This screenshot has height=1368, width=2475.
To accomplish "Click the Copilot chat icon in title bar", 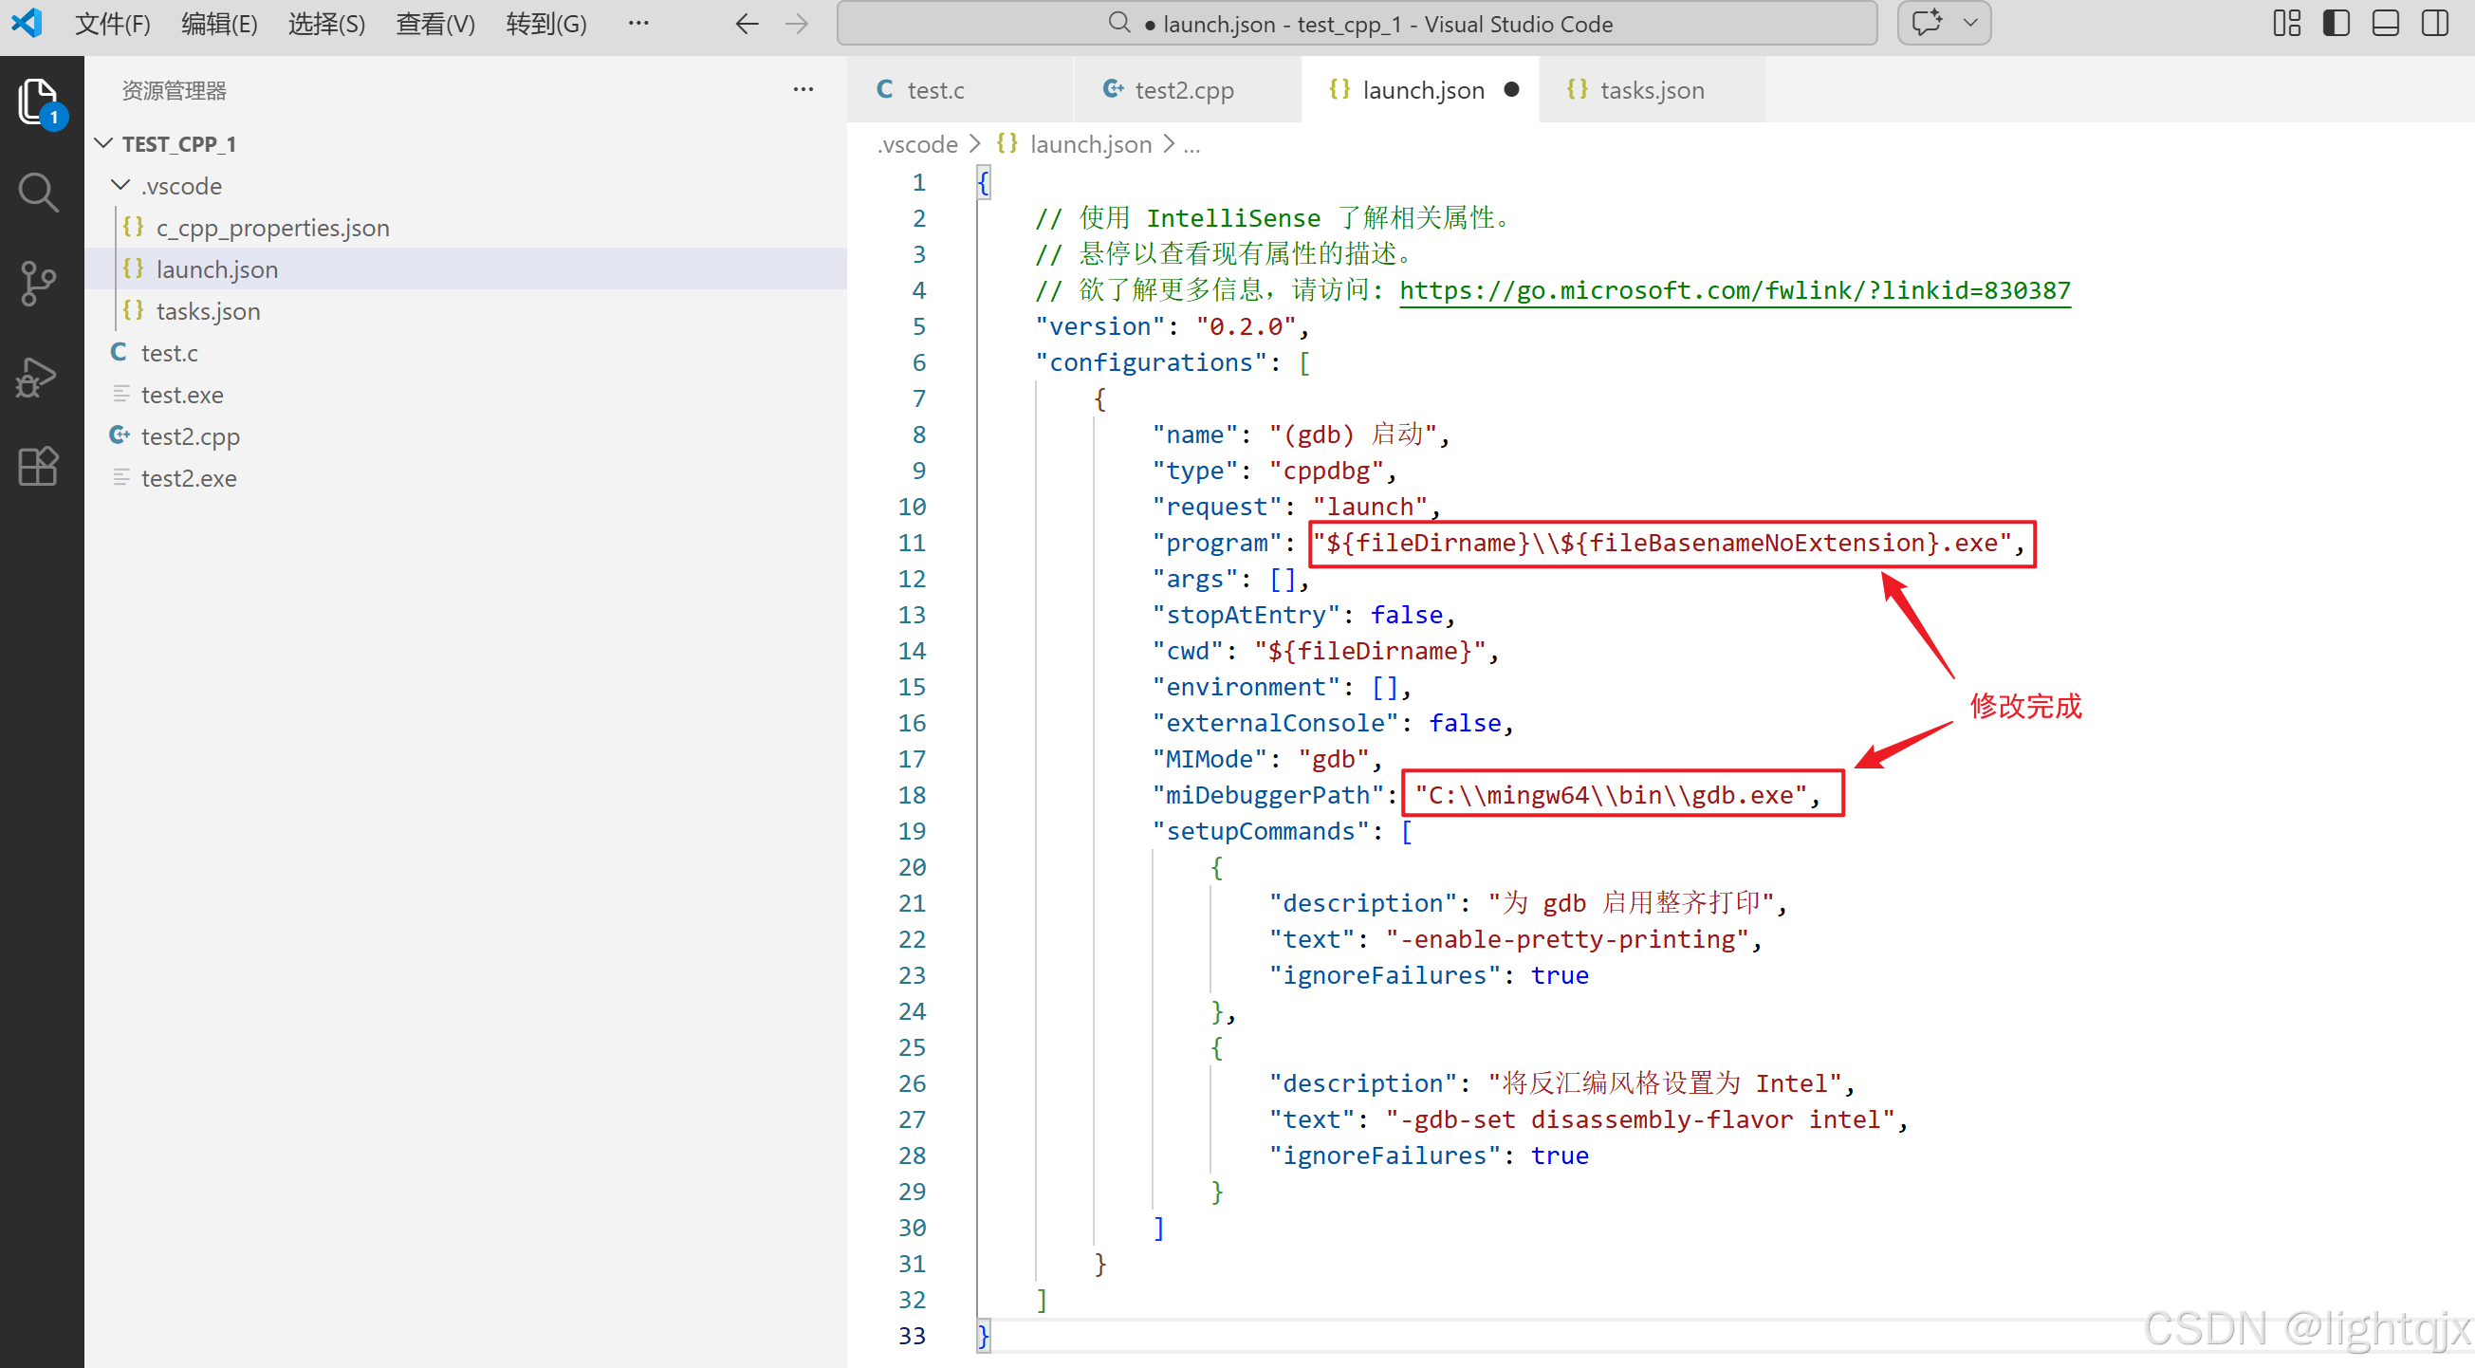I will pyautogui.click(x=1927, y=23).
